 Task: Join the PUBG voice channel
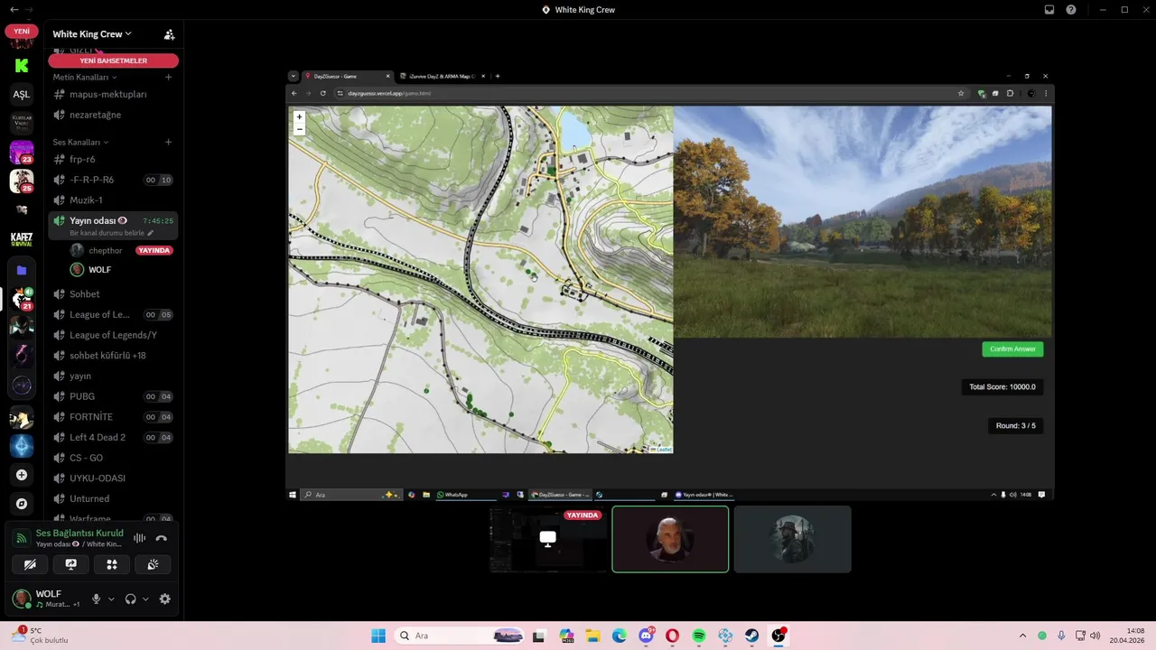tap(113, 396)
